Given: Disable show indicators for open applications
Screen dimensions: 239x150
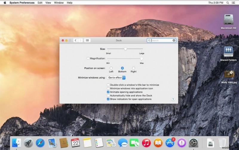Looking at the screenshot, I should click(x=108, y=99).
